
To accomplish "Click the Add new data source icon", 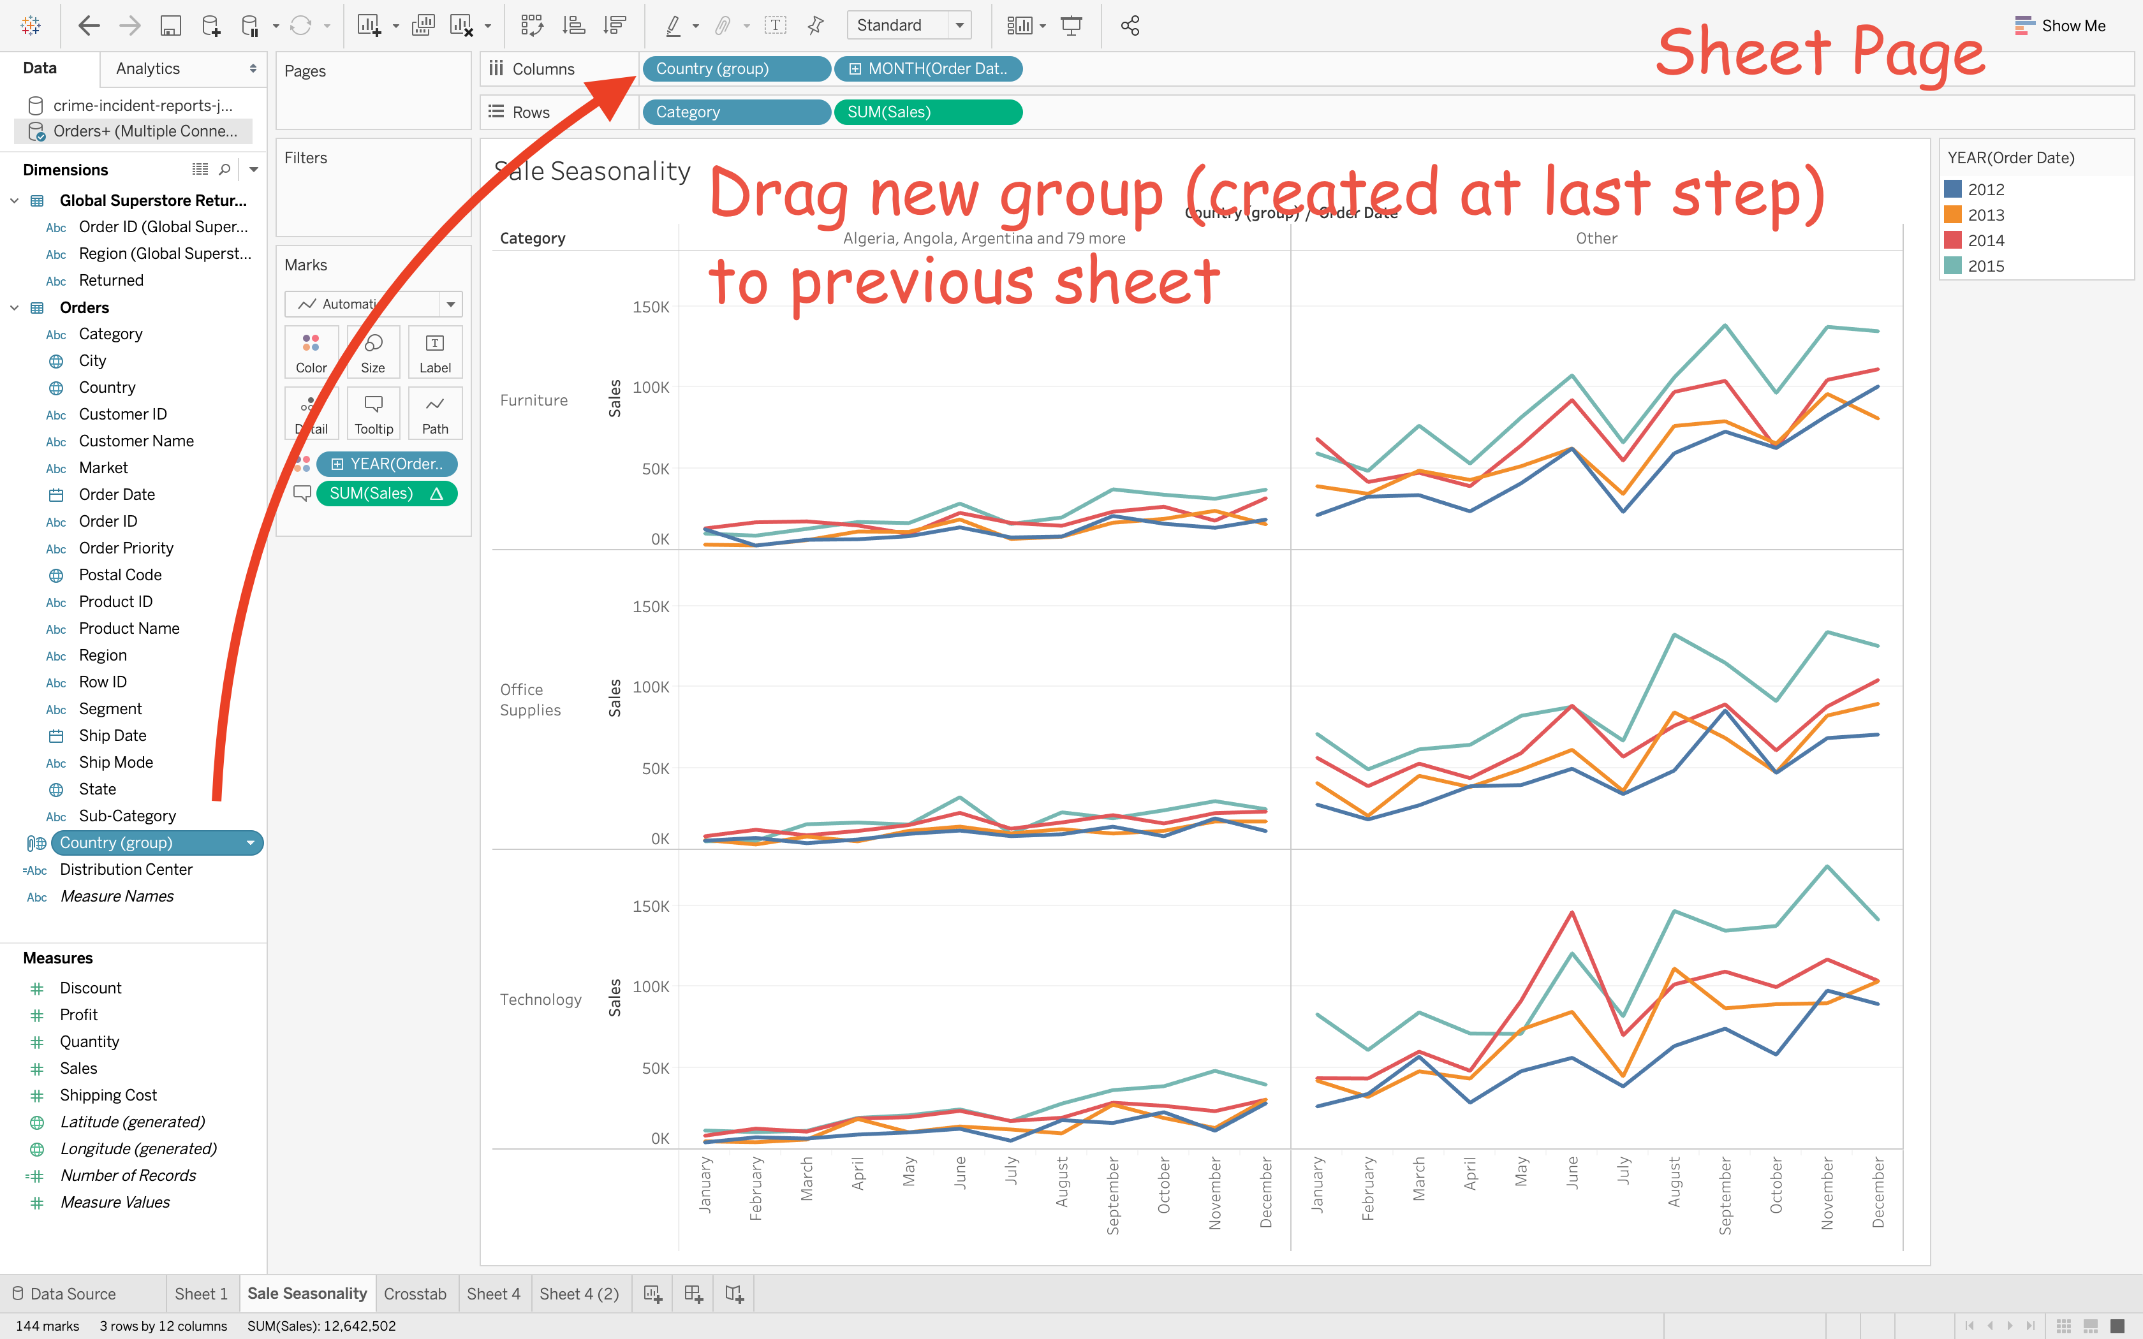I will (x=210, y=26).
